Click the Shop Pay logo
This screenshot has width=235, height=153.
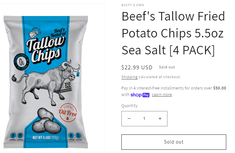tap(140, 95)
